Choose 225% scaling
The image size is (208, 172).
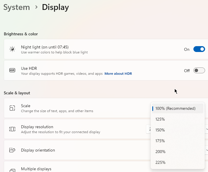coord(160,162)
